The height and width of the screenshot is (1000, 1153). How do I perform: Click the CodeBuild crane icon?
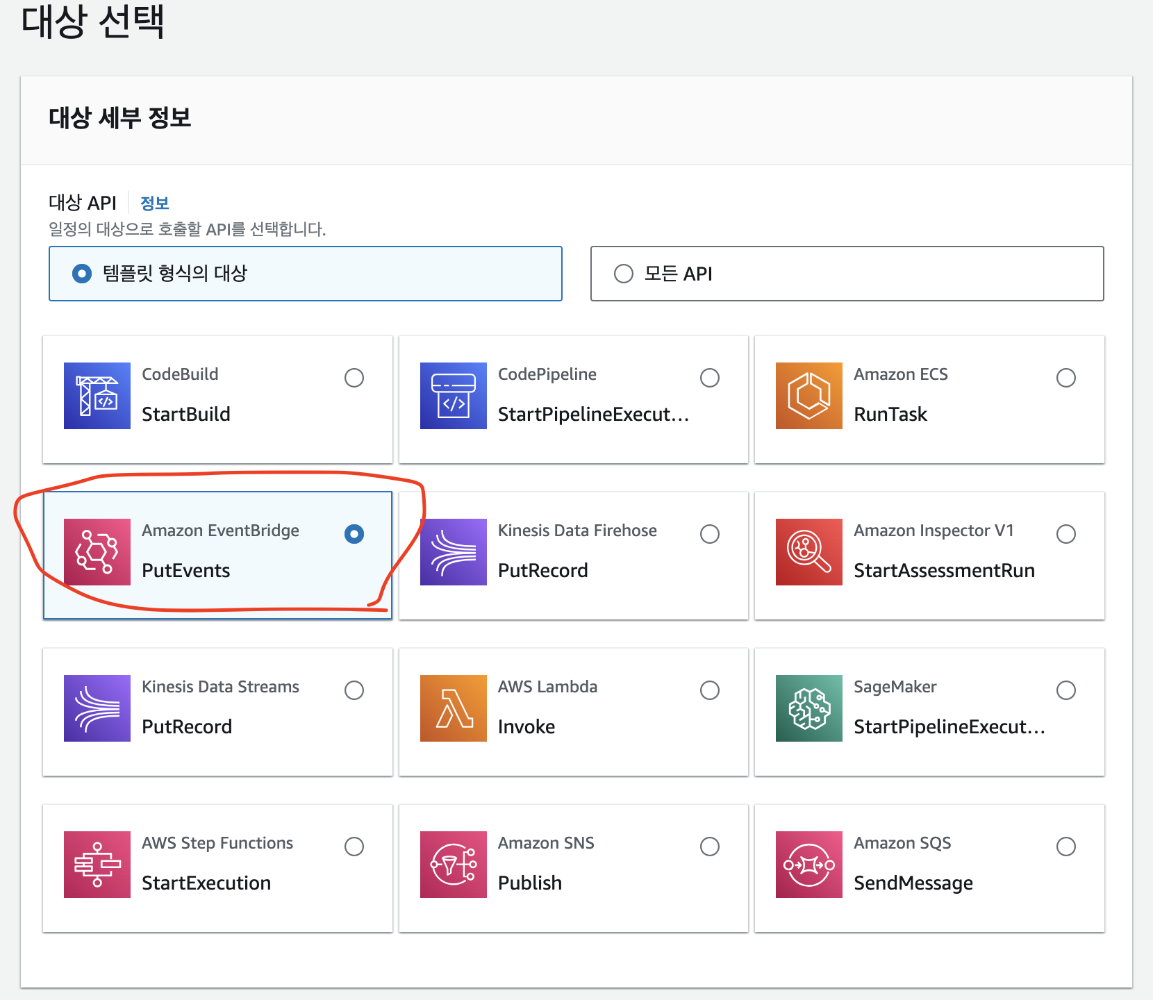(x=97, y=396)
